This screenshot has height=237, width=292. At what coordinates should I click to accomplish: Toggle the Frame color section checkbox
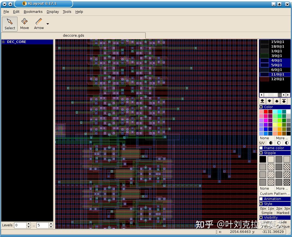point(261,148)
